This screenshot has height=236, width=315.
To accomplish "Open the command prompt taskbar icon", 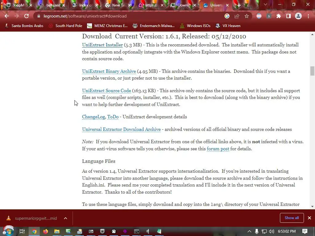I will (136, 232).
